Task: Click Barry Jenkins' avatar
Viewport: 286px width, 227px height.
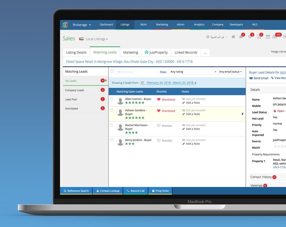Action: pyautogui.click(x=120, y=142)
